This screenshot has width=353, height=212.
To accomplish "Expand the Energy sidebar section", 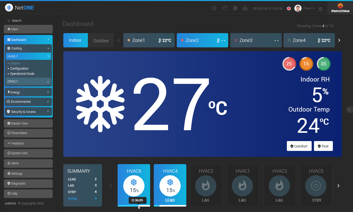I will tap(28, 92).
